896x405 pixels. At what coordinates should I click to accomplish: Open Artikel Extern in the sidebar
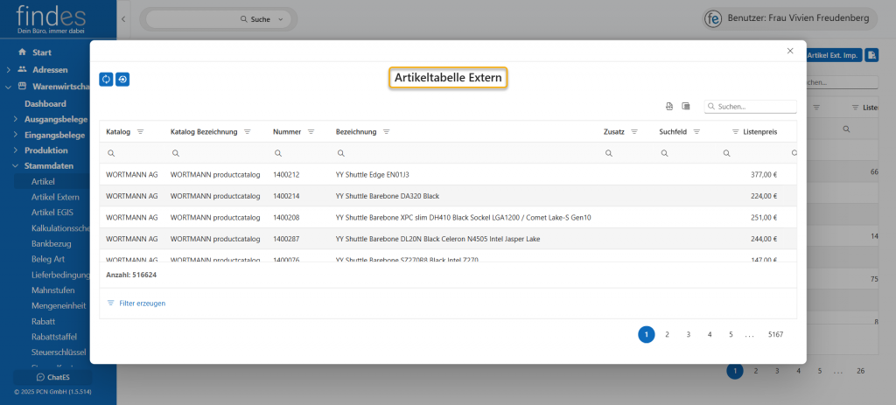pos(55,197)
